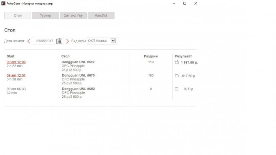Expand the Вид игры dropdown arrow
Viewport: 276px width, 155px height.
click(x=113, y=41)
